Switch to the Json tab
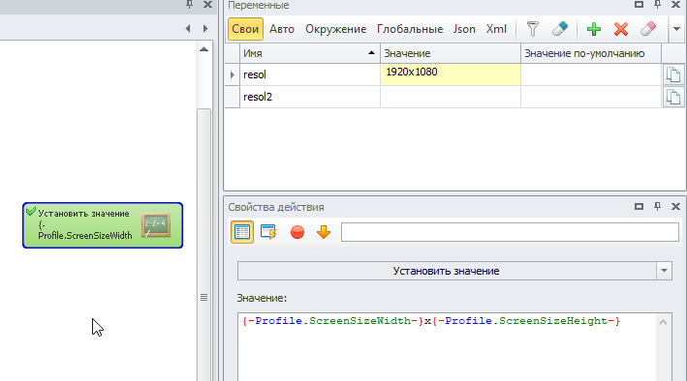 [x=464, y=29]
